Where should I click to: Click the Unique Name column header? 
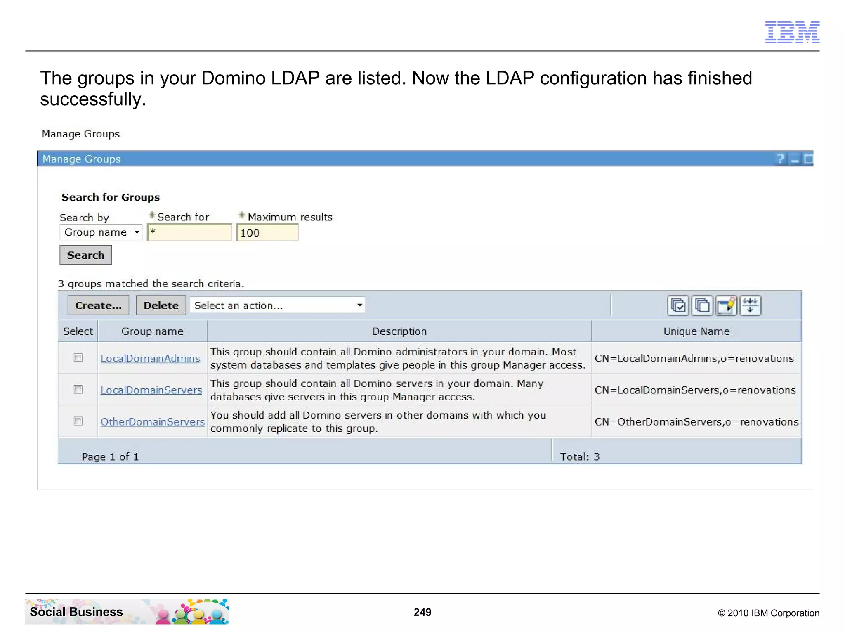point(696,331)
